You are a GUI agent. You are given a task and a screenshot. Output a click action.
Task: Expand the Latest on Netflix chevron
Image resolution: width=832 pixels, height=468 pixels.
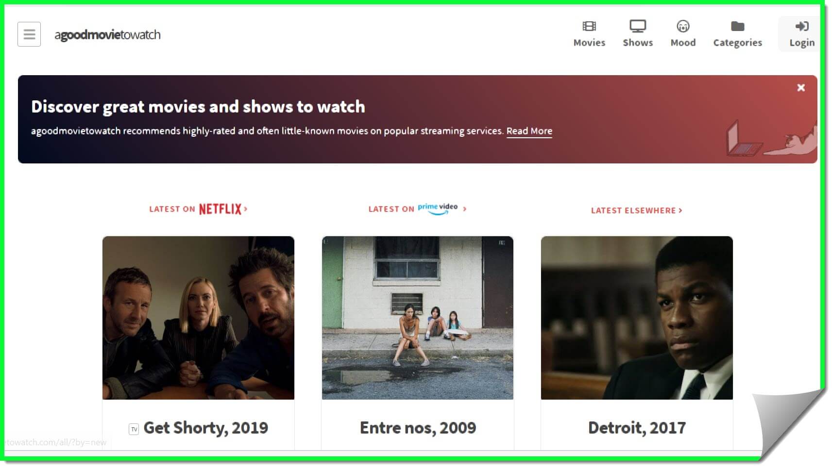pos(246,209)
